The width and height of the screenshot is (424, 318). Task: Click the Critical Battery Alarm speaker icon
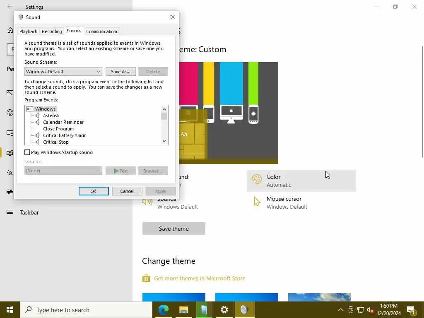pos(38,135)
